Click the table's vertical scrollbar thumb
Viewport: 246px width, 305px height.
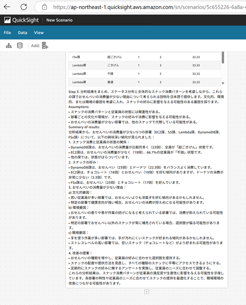click(x=223, y=58)
